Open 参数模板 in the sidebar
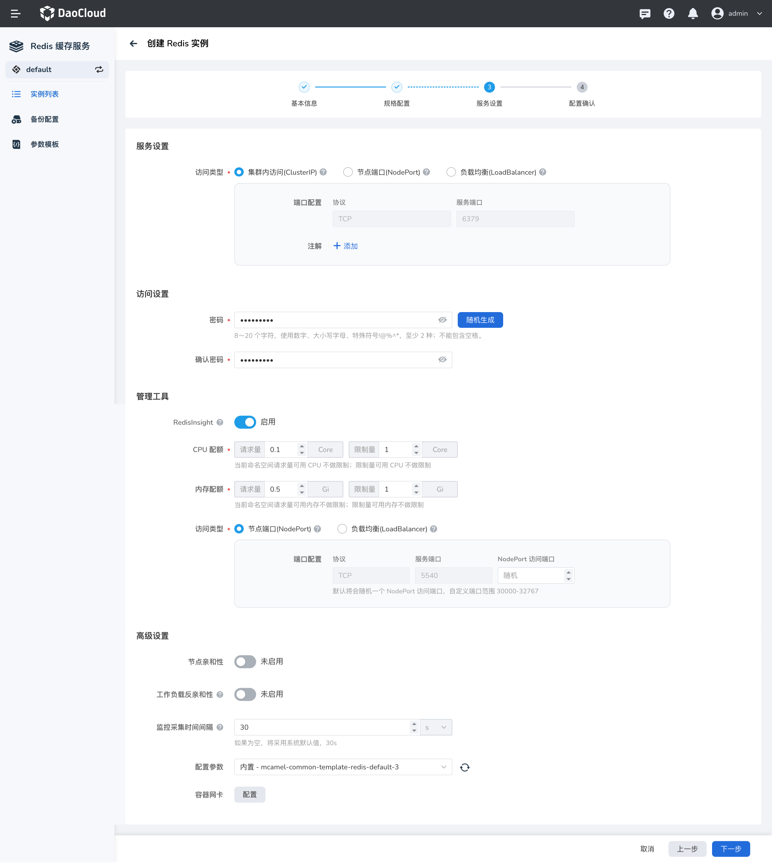Screen dimensions: 772x863 coord(44,145)
